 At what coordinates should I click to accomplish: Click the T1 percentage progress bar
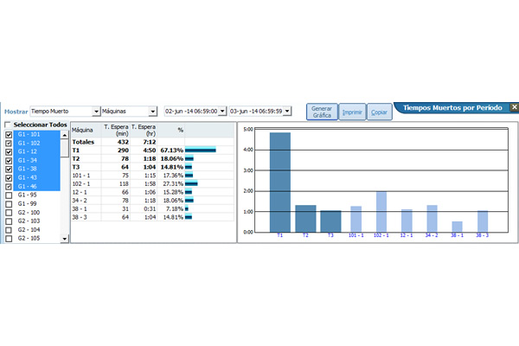[x=200, y=150]
